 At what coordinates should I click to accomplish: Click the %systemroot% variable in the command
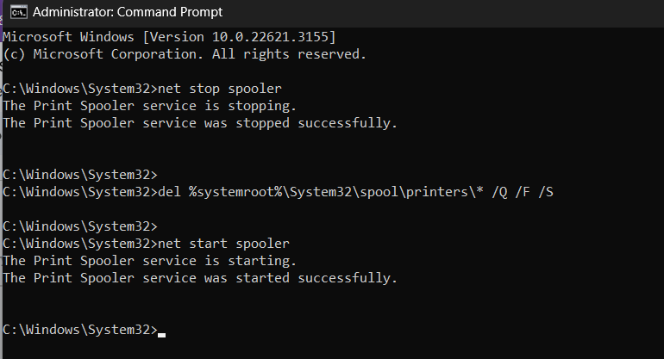pos(235,192)
